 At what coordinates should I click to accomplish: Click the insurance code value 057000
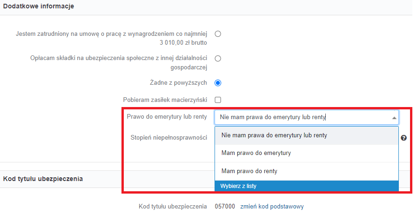pos(225,207)
